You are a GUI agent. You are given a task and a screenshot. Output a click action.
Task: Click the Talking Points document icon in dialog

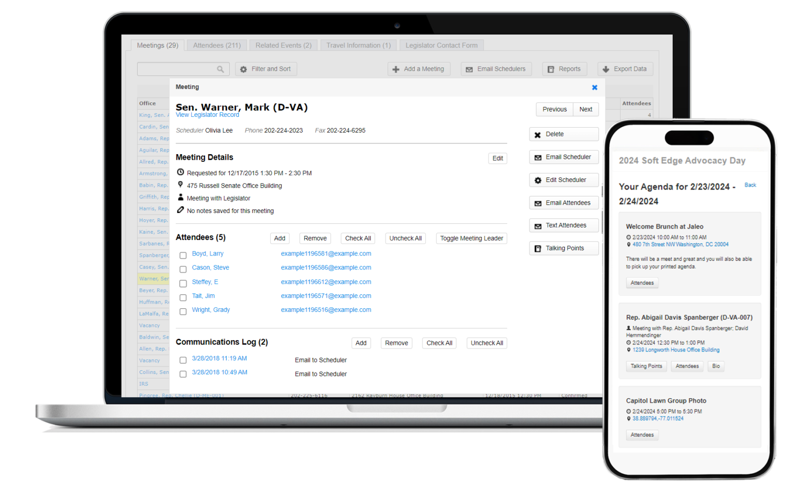pyautogui.click(x=538, y=249)
